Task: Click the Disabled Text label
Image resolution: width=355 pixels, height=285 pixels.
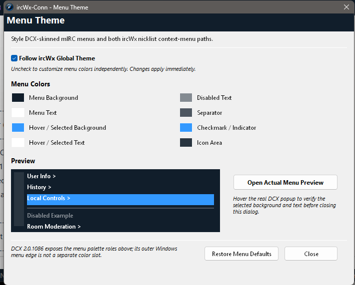Action: (x=214, y=98)
